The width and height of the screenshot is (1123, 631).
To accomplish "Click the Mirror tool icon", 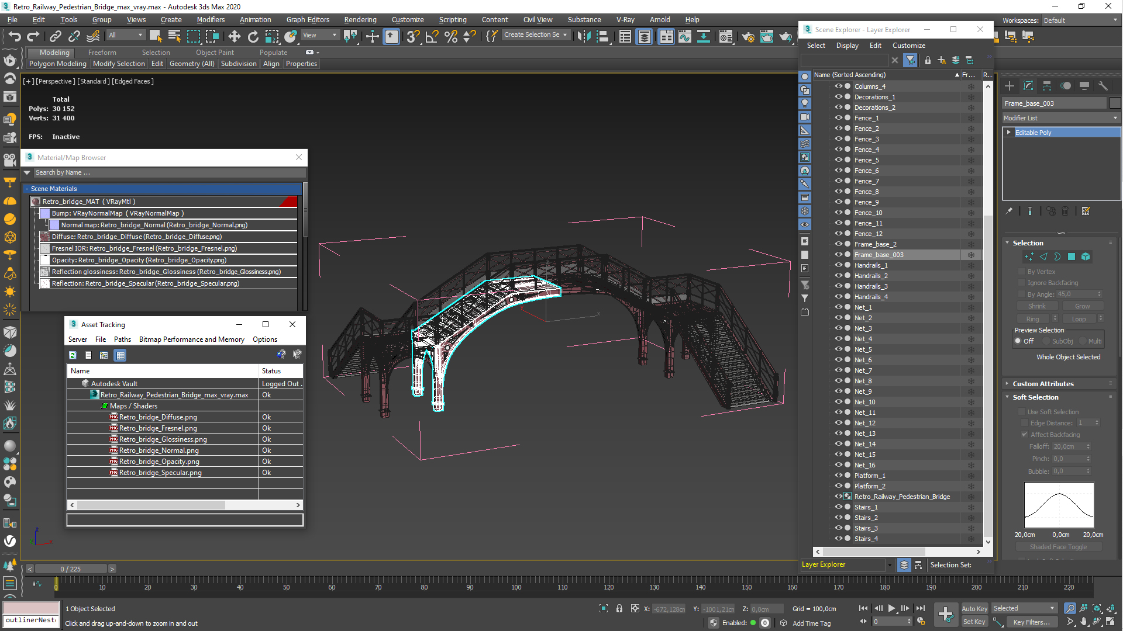I will click(583, 36).
